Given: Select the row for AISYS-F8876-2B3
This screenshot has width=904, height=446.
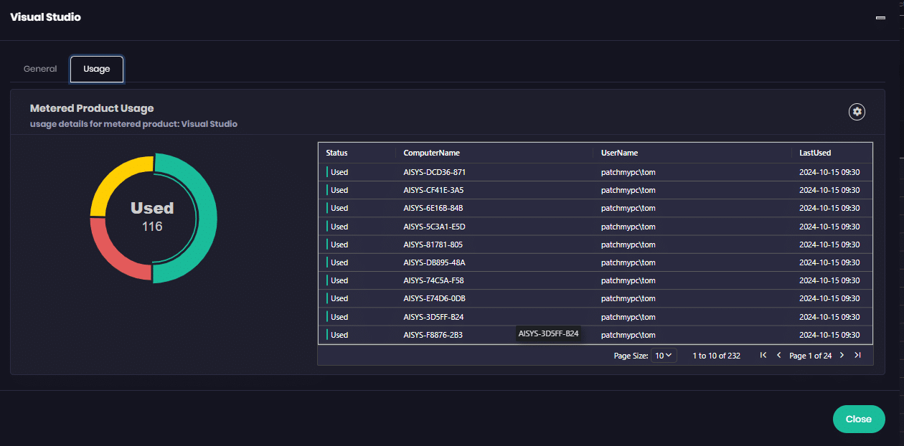Looking at the screenshot, I should click(x=433, y=335).
